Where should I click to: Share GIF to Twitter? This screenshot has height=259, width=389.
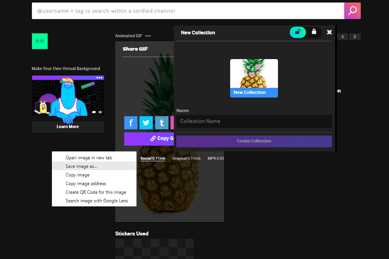point(146,123)
